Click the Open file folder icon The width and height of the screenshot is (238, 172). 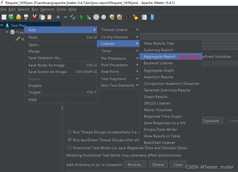(x=19, y=17)
